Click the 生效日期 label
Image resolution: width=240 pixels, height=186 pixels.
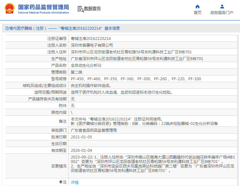[x=59, y=144]
